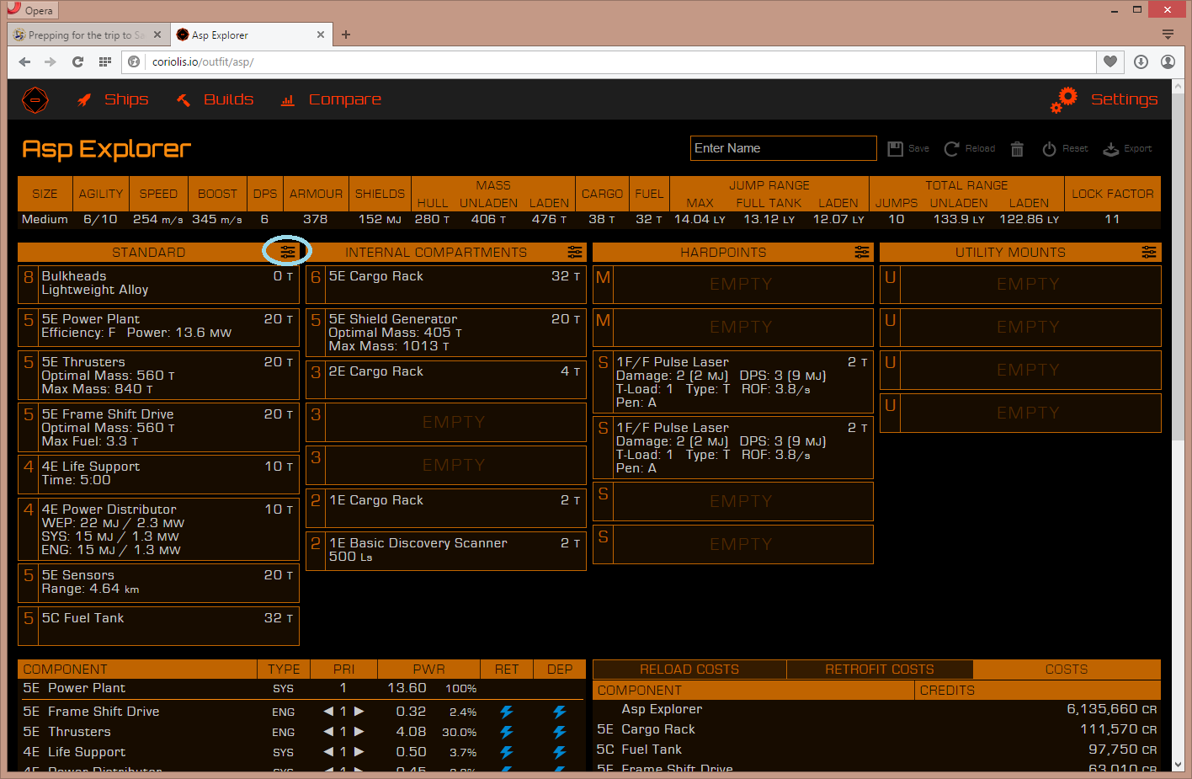Click the page vertical scrollbar down arrow
This screenshot has height=779, width=1192.
[x=1178, y=765]
